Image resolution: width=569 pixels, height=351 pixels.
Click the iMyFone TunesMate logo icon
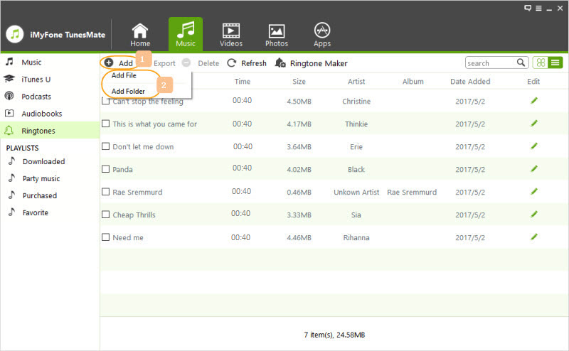[x=15, y=34]
